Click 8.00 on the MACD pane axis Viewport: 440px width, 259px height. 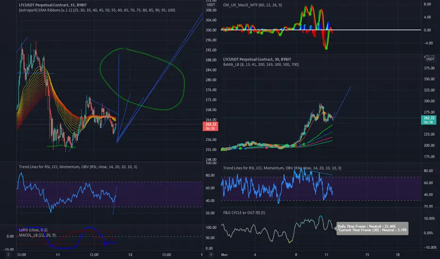click(x=427, y=4)
